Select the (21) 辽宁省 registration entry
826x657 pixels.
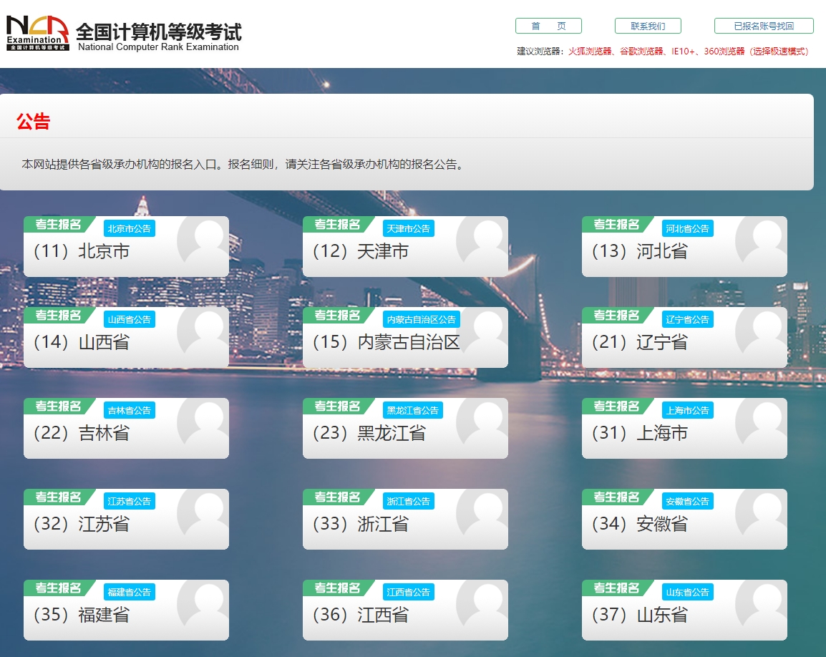tap(639, 343)
